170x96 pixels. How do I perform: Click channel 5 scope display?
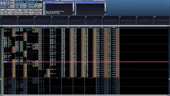(77, 21)
